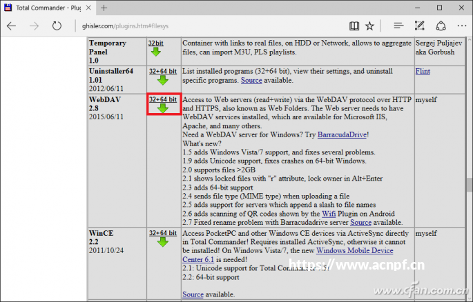Open Uninstaller64 Source link
Image resolution: width=473 pixels, height=302 pixels.
251,81
